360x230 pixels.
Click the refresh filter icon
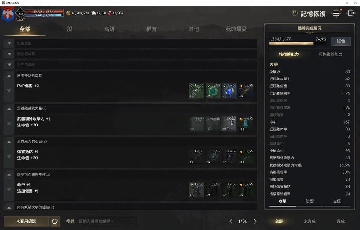(x=55, y=221)
